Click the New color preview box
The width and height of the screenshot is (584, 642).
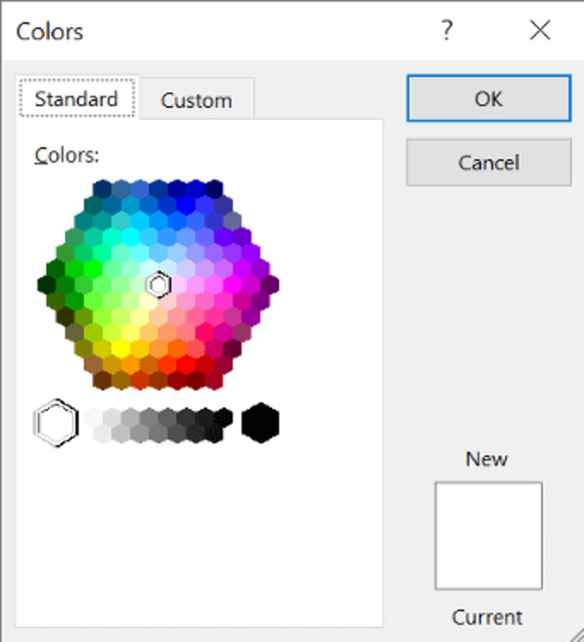tap(488, 535)
